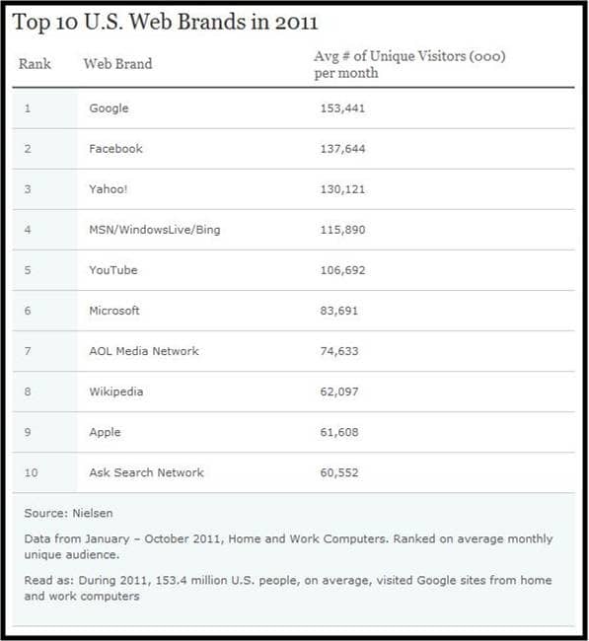The image size is (589, 641).
Task: Click the AOL Media Network entry
Action: click(x=144, y=351)
